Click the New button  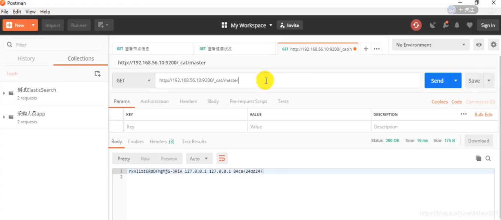coord(15,25)
